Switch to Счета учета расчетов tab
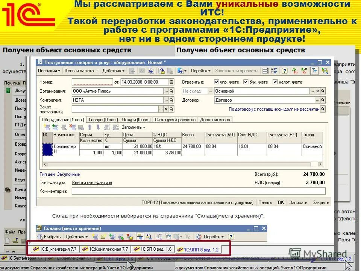This screenshot has width=361, height=271. pyautogui.click(x=175, y=120)
